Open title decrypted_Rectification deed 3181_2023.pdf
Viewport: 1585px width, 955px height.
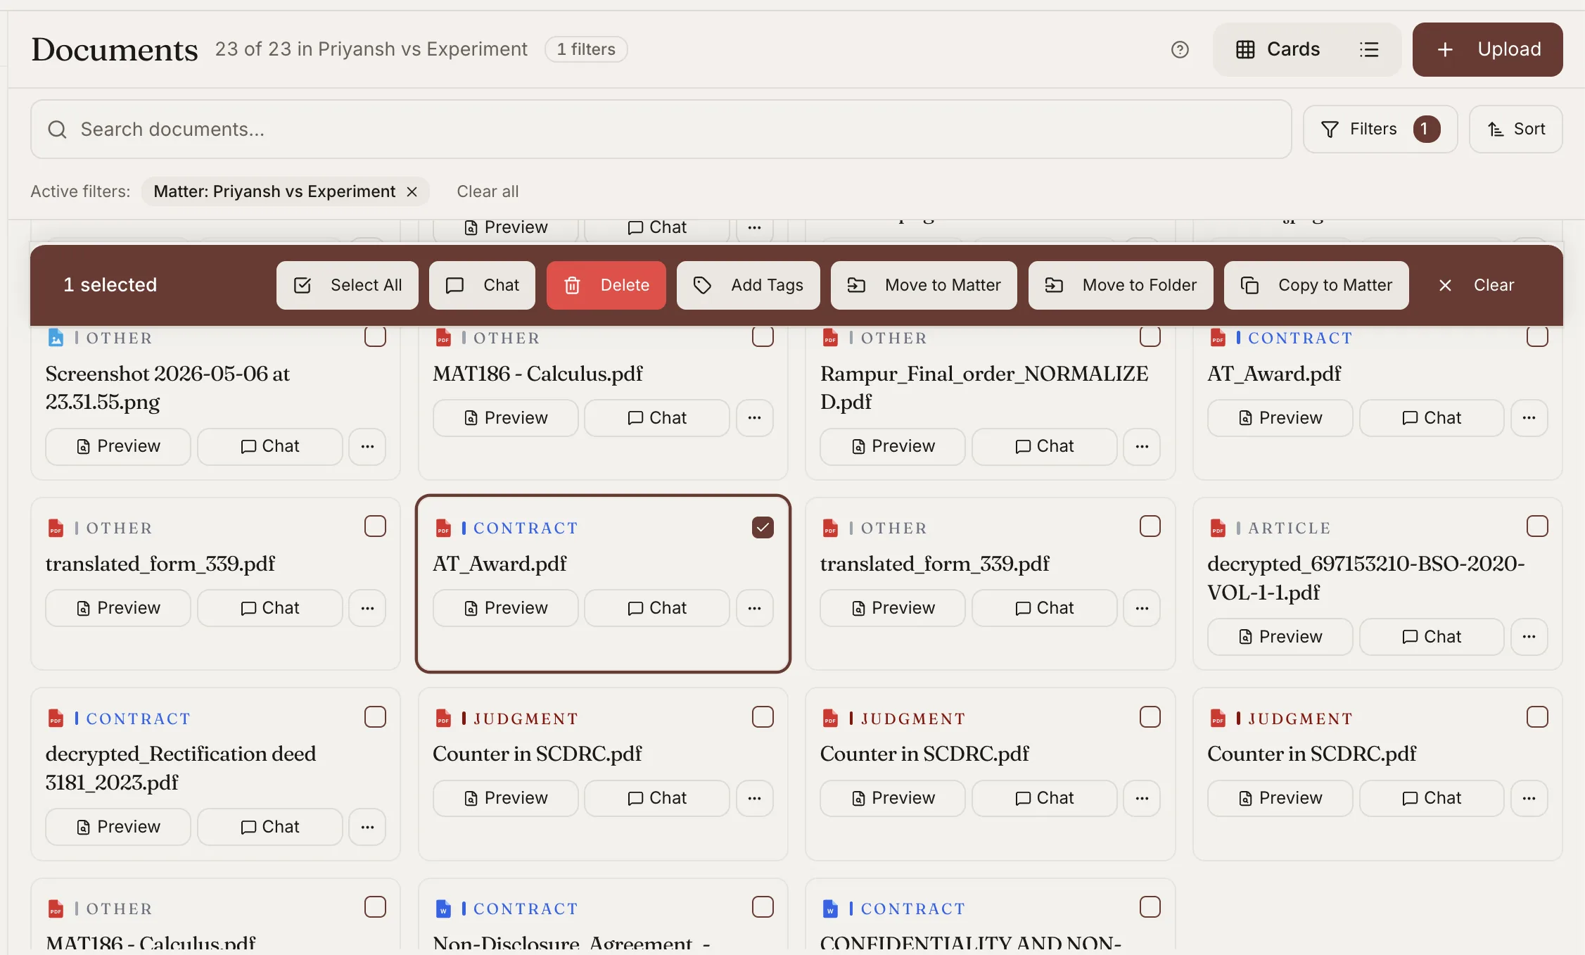click(x=181, y=768)
